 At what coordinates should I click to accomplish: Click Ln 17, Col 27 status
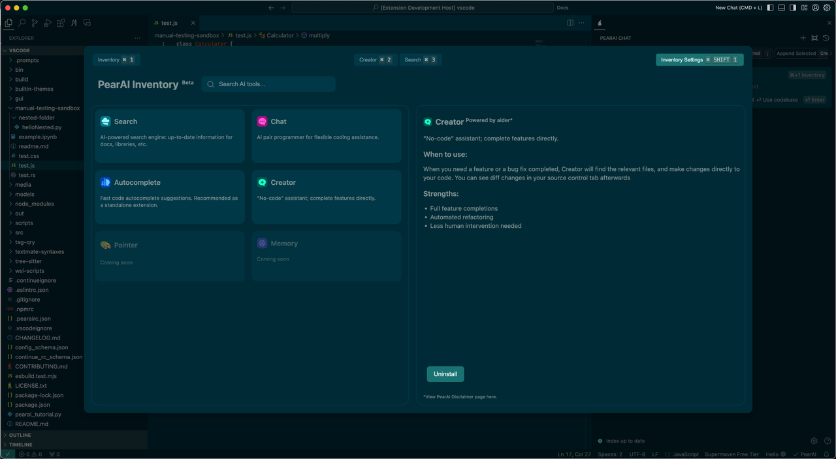[x=574, y=454]
